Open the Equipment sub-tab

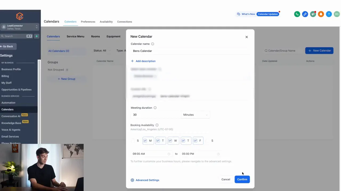[x=113, y=36]
